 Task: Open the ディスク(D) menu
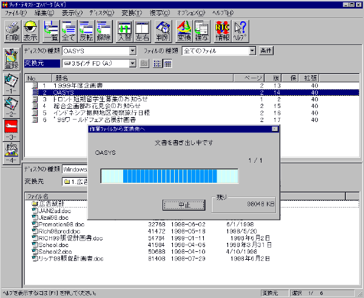pyautogui.click(x=102, y=13)
